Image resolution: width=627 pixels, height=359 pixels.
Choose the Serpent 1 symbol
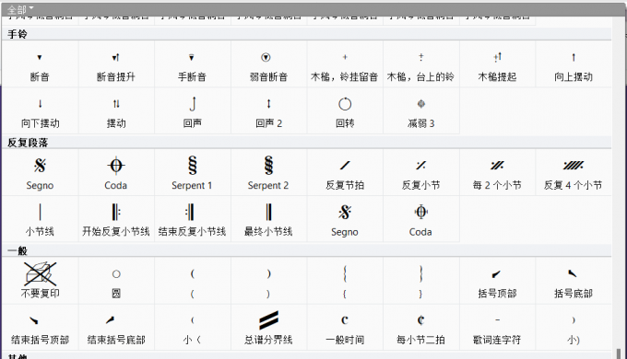(193, 172)
